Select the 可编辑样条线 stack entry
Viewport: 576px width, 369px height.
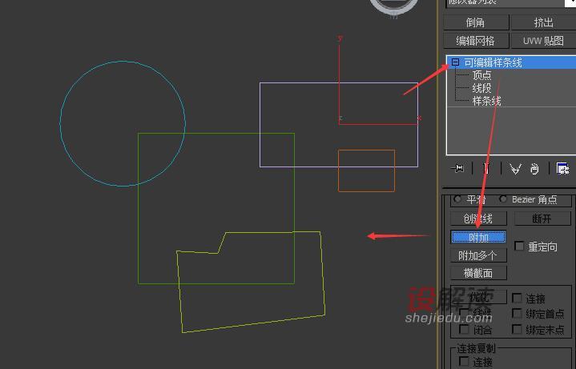(511, 62)
